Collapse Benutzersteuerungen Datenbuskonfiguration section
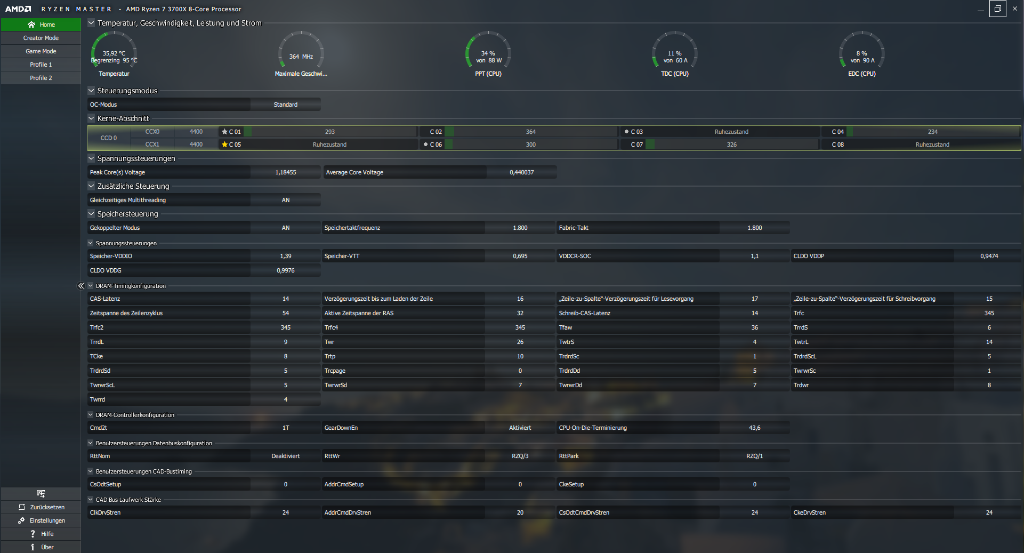Image resolution: width=1024 pixels, height=553 pixels. [91, 443]
